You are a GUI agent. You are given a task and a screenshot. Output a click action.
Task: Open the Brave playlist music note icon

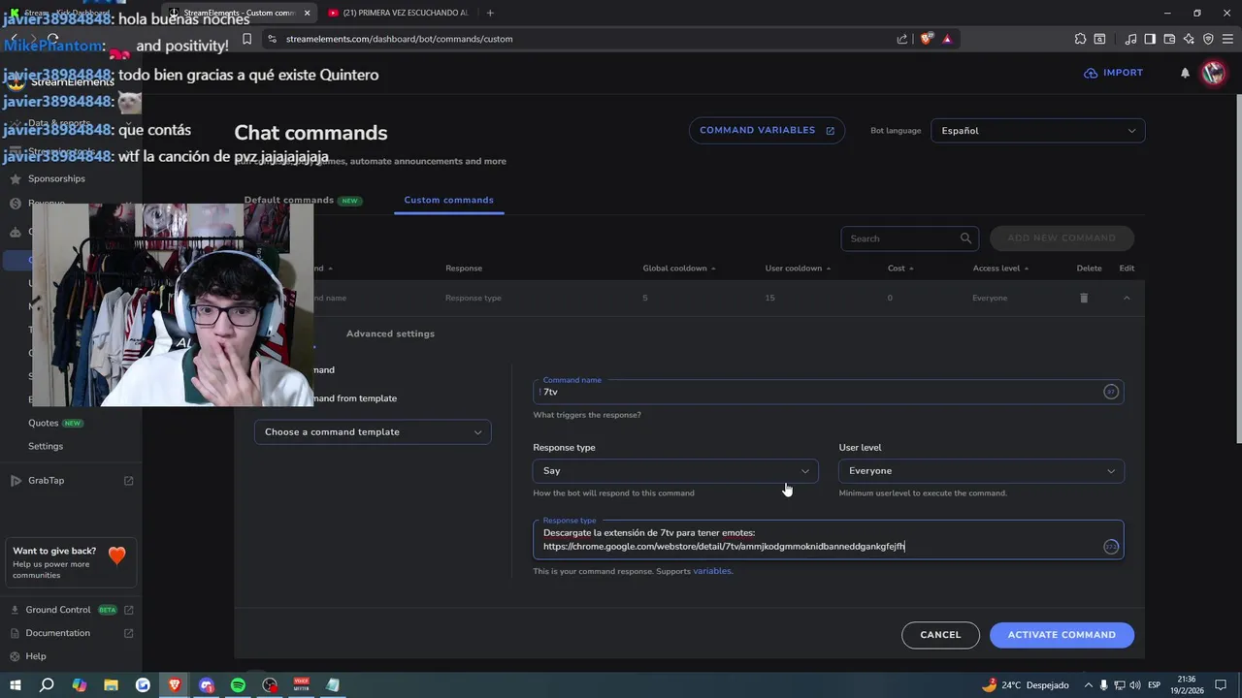point(1130,39)
